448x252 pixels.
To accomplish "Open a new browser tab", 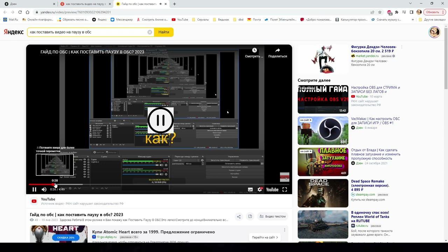I will click(174, 4).
